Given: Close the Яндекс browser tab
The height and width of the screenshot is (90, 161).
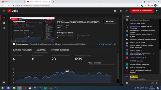Looking at the screenshot, I should click(x=24, y=2).
